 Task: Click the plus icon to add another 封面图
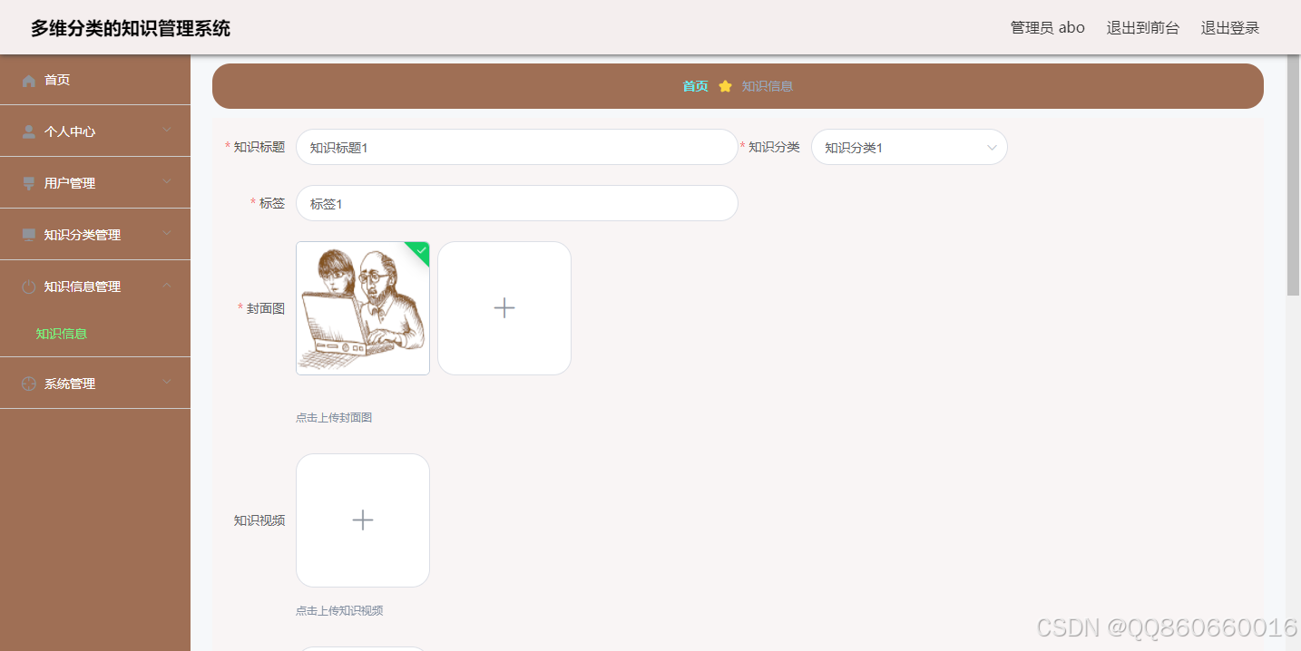(x=504, y=307)
